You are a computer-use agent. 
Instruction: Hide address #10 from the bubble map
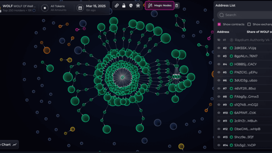click(x=219, y=113)
